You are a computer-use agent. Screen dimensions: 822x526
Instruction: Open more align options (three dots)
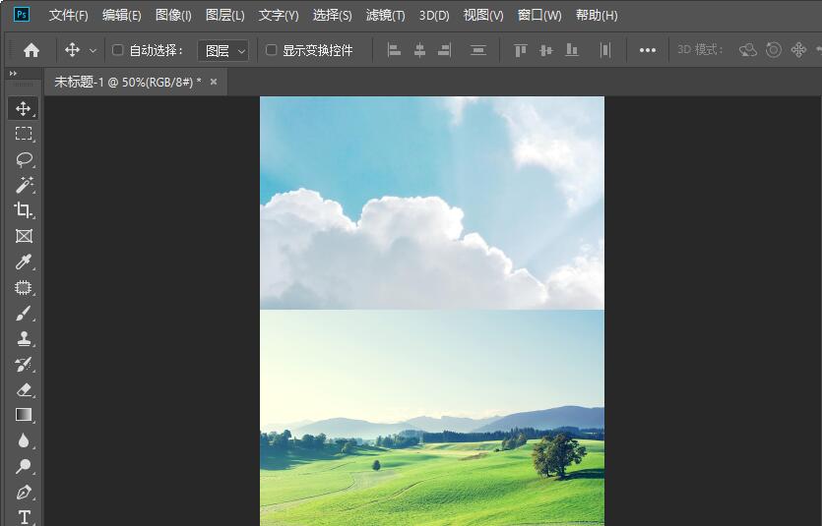[648, 50]
